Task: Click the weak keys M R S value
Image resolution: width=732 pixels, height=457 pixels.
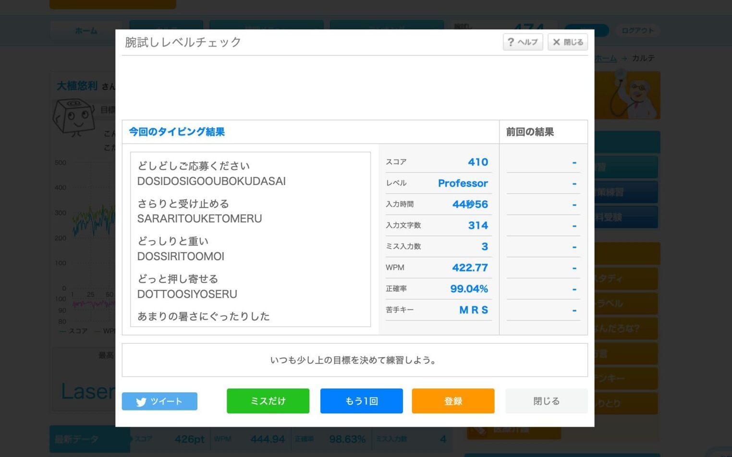Action: tap(473, 310)
